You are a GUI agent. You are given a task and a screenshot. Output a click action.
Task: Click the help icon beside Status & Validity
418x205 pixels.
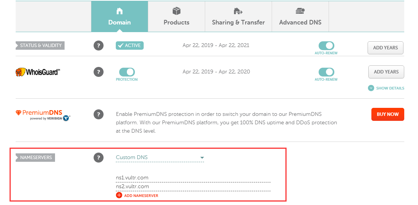[x=98, y=46]
